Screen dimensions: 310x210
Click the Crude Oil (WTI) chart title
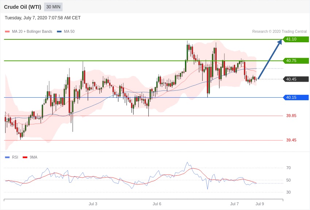tap(23, 7)
